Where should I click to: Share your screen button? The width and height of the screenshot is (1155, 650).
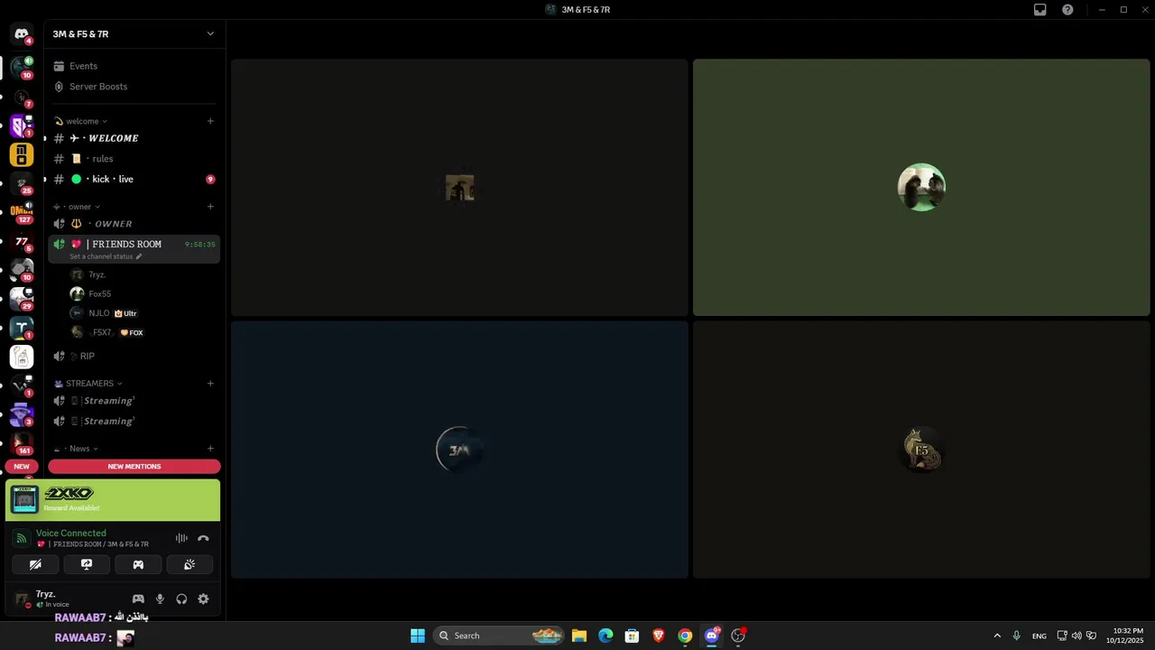tap(87, 564)
